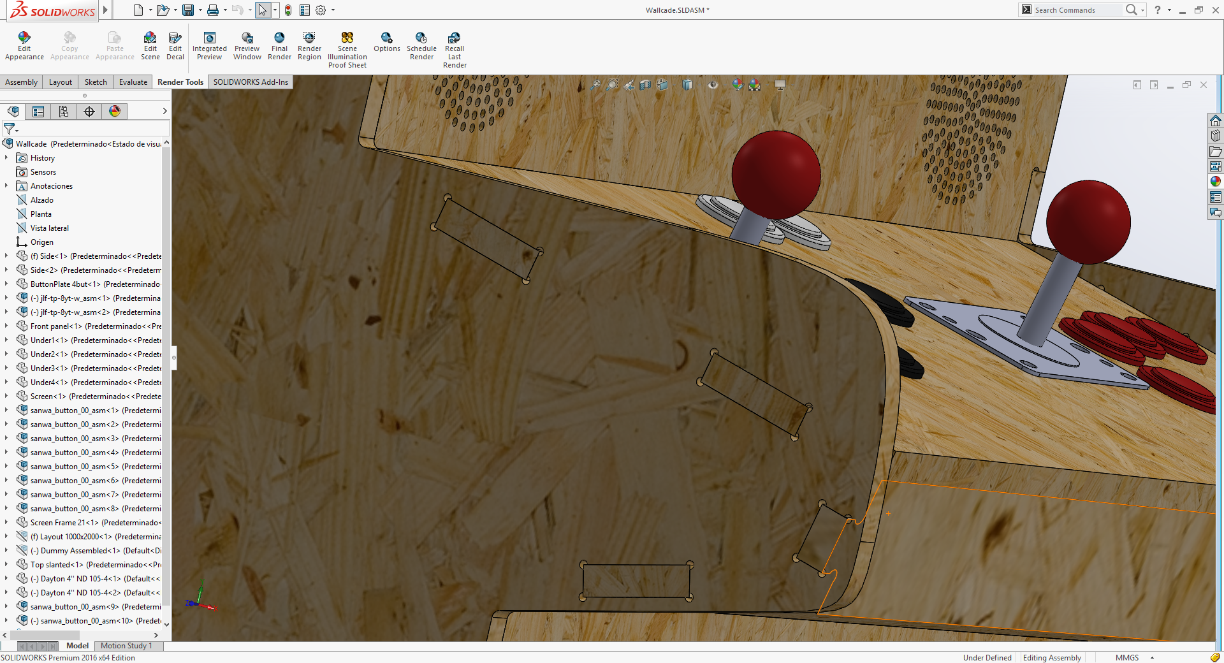Click the Rebuild traffic light icon
1224x663 pixels.
[x=288, y=10]
